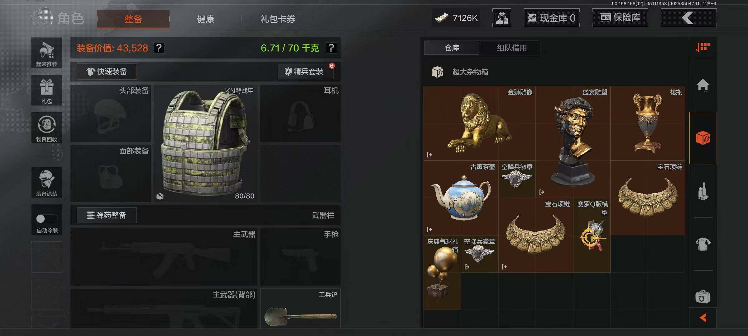The width and height of the screenshot is (748, 336).
Task: Open the 保险库 vault button
Action: (x=620, y=18)
